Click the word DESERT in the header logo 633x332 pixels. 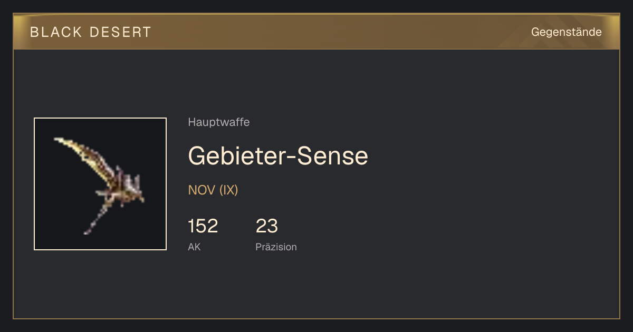coord(121,32)
